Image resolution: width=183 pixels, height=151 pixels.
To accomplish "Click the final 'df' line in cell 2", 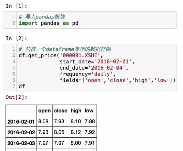I will click(22, 86).
